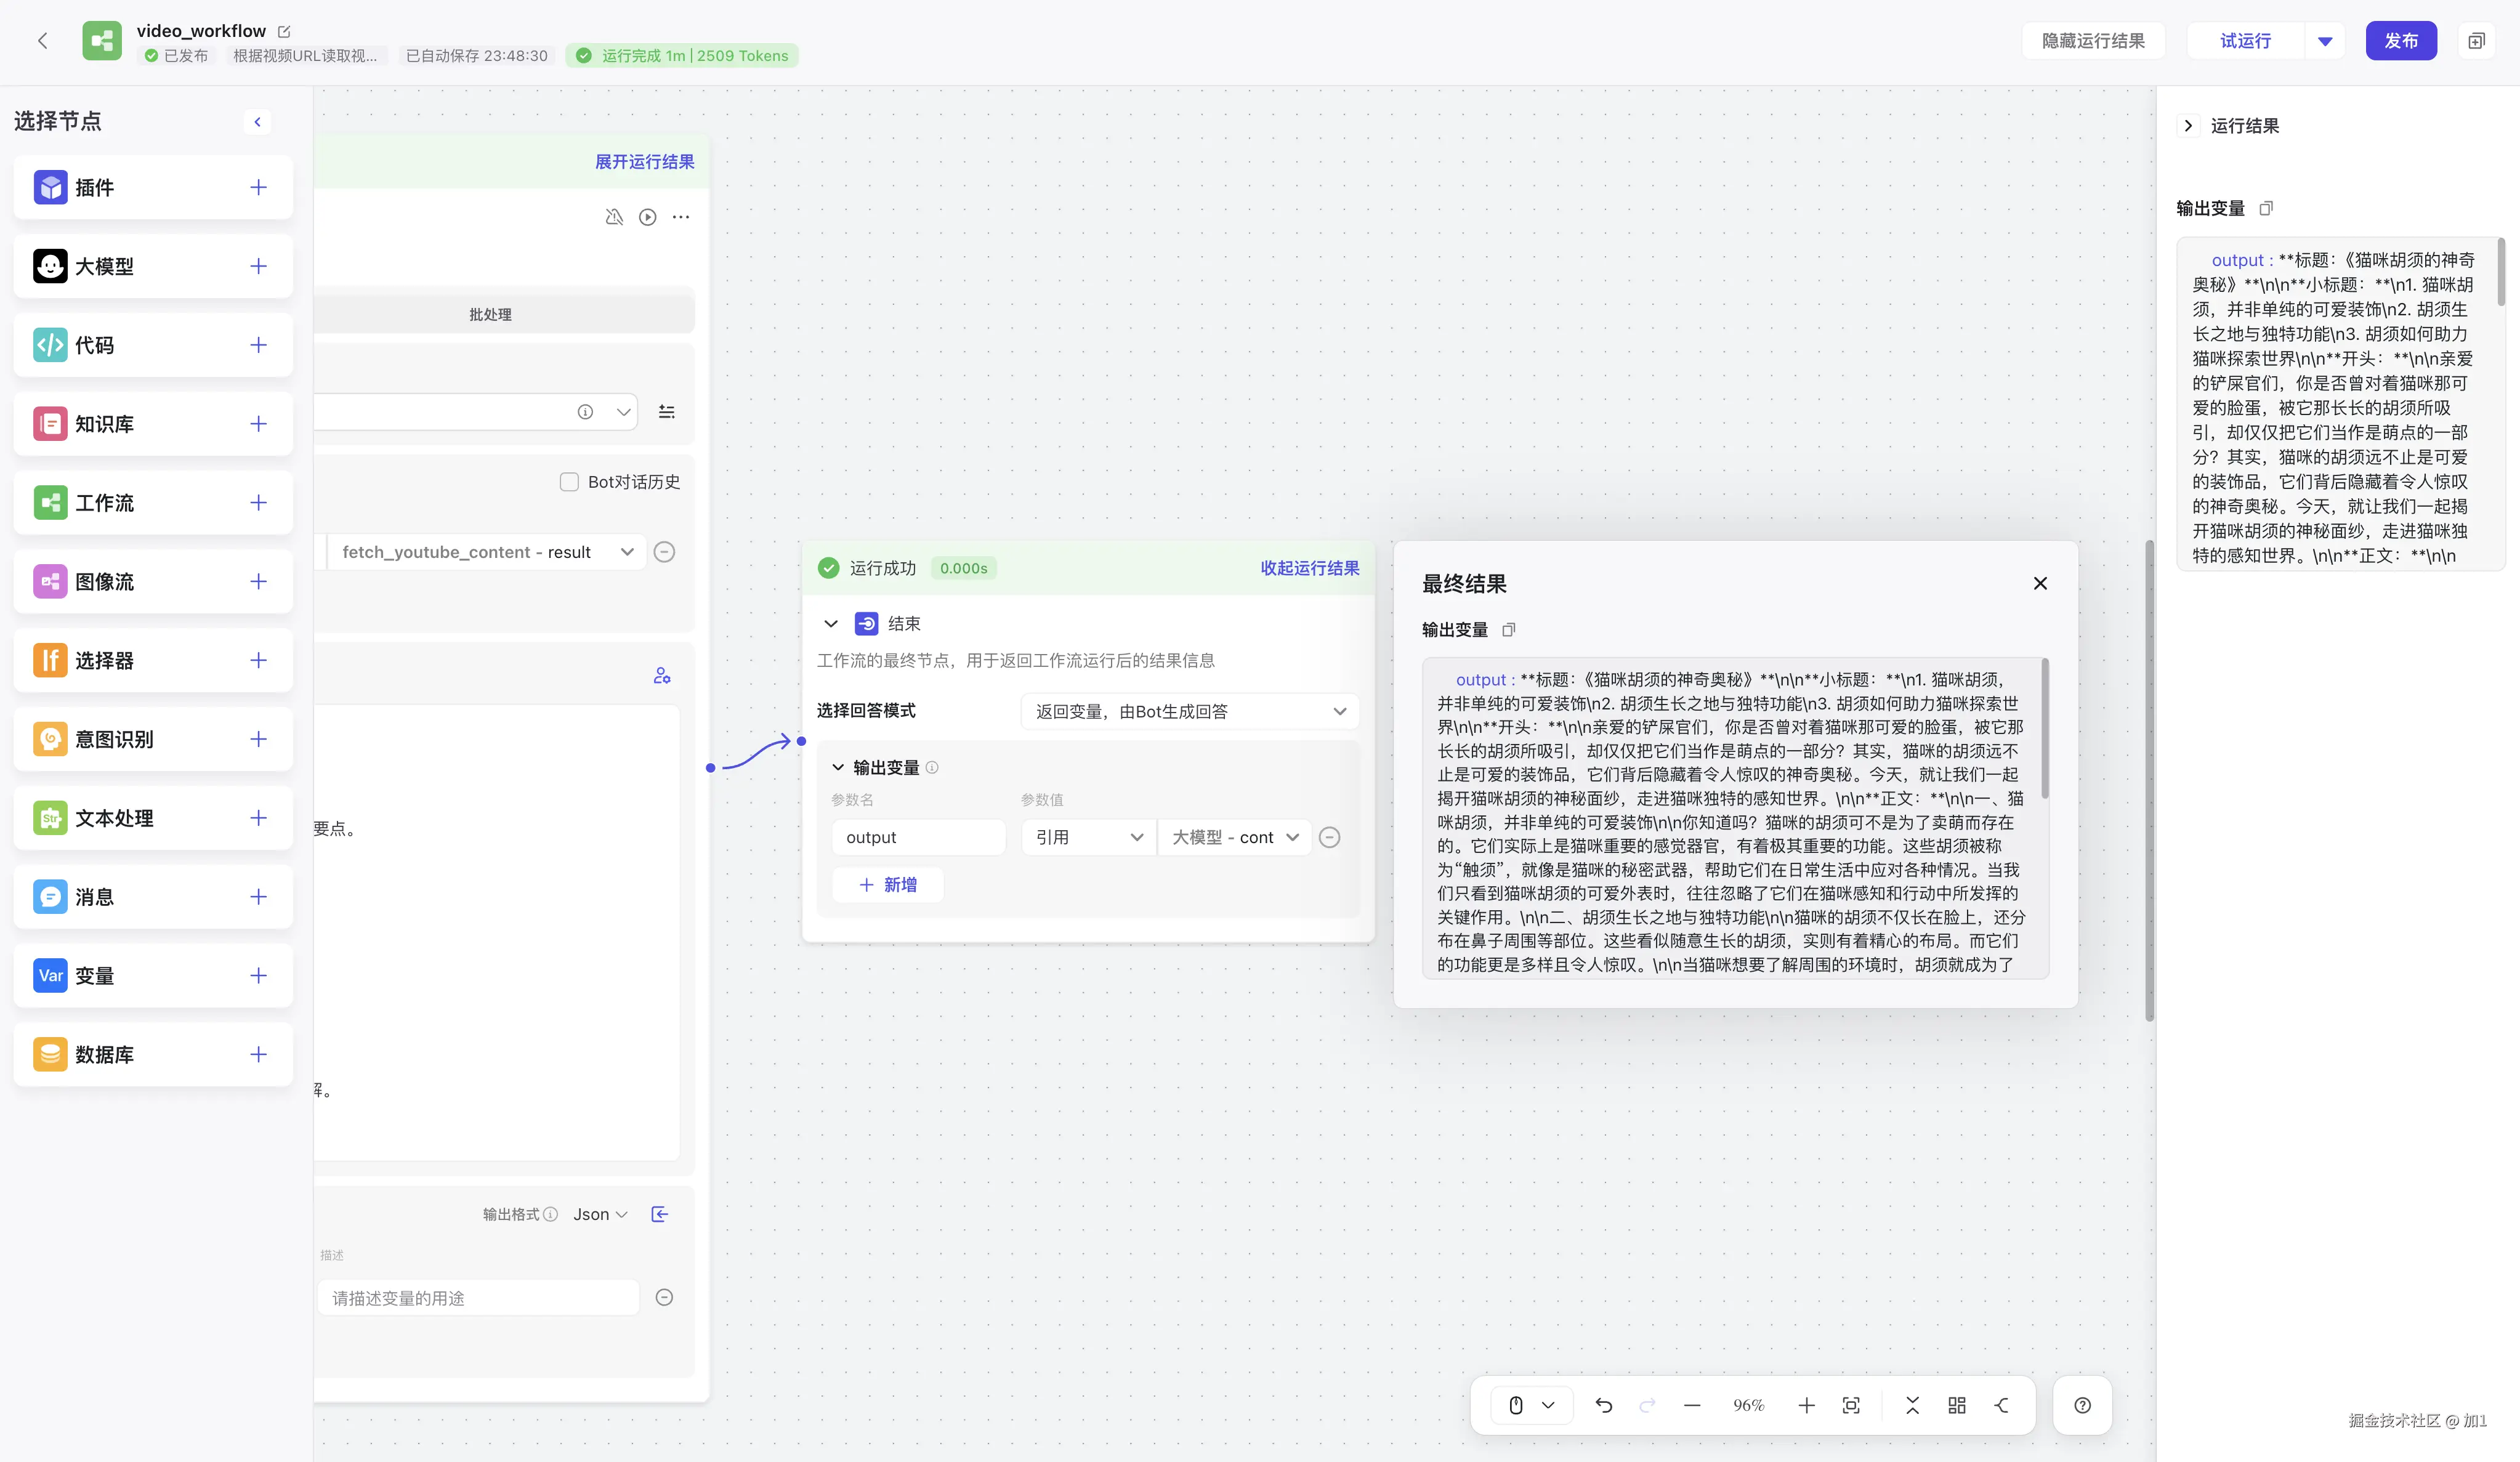Click the 收起运行结果 link
This screenshot has width=2520, height=1462.
[1309, 568]
